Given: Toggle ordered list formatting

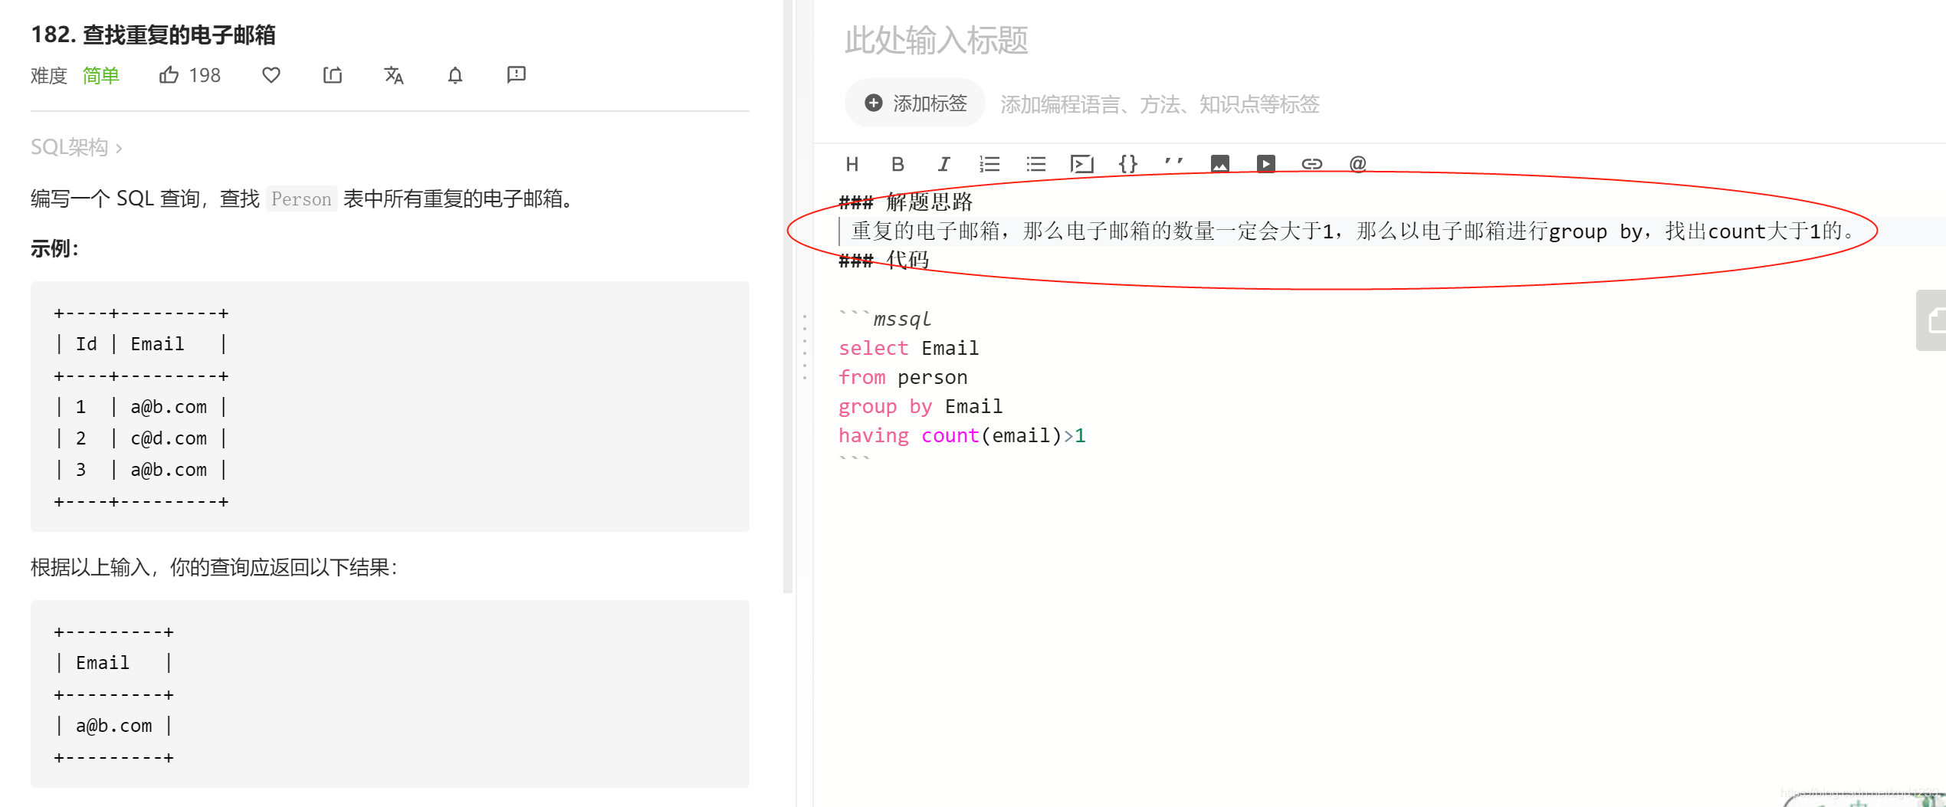Looking at the screenshot, I should (989, 163).
